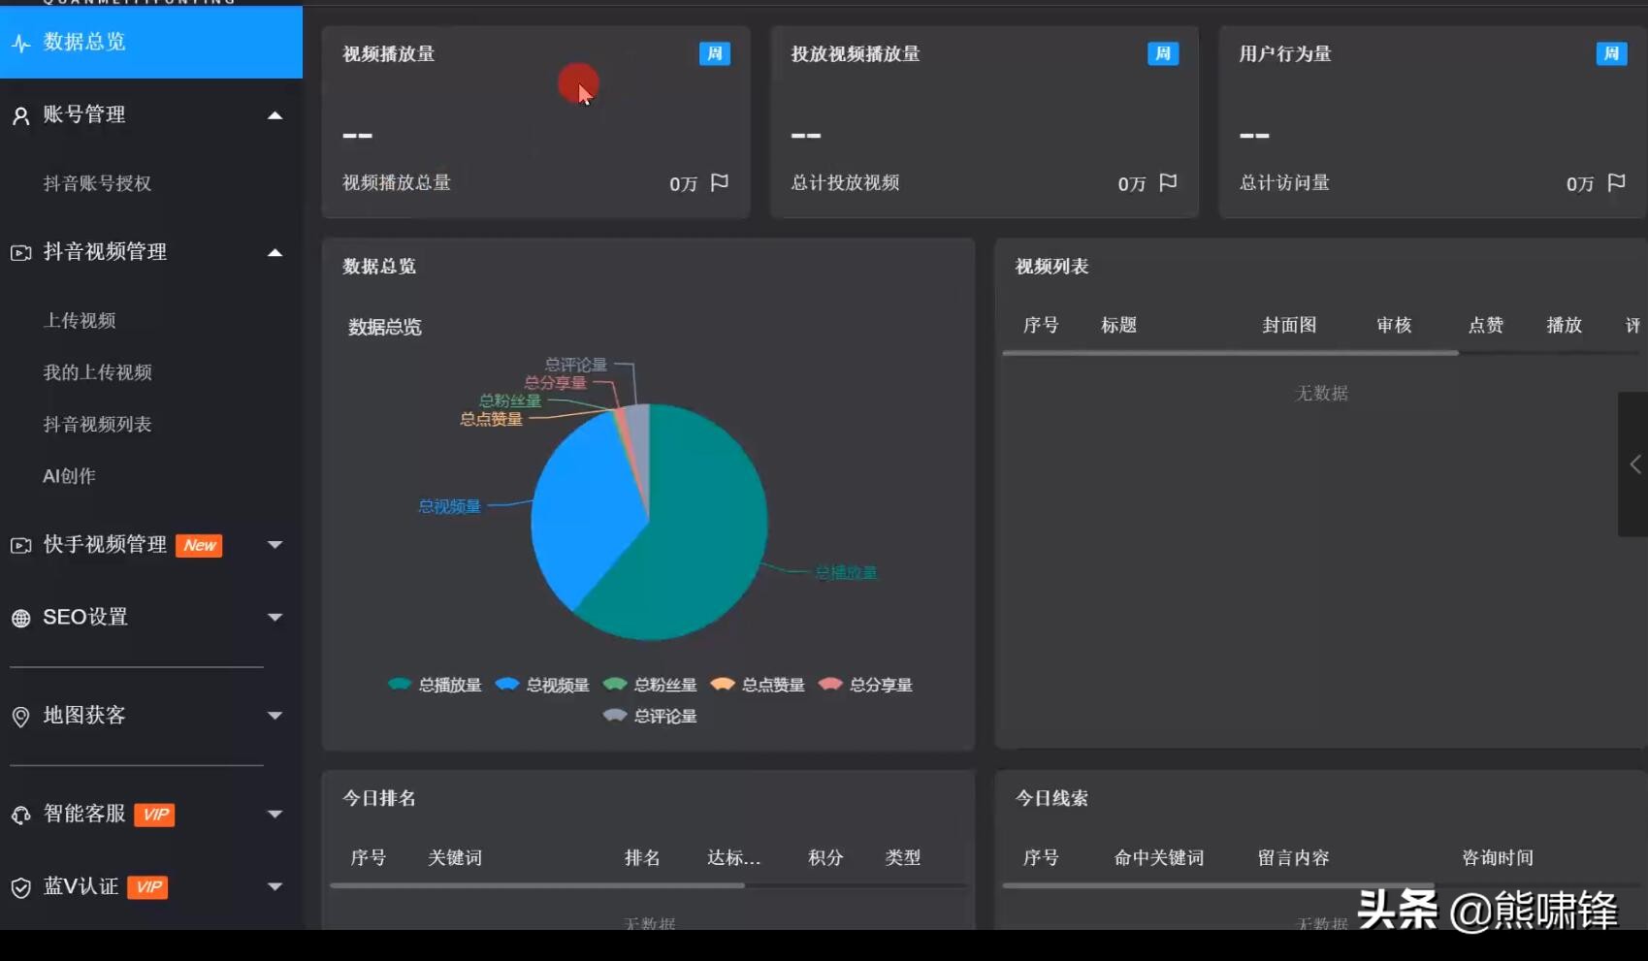This screenshot has height=961, width=1648.
Task: Collapse the 账号管理 section
Action: pyautogui.click(x=275, y=115)
